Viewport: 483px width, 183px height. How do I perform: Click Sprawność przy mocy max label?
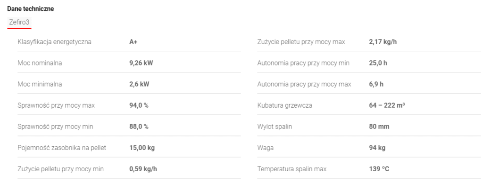(57, 105)
